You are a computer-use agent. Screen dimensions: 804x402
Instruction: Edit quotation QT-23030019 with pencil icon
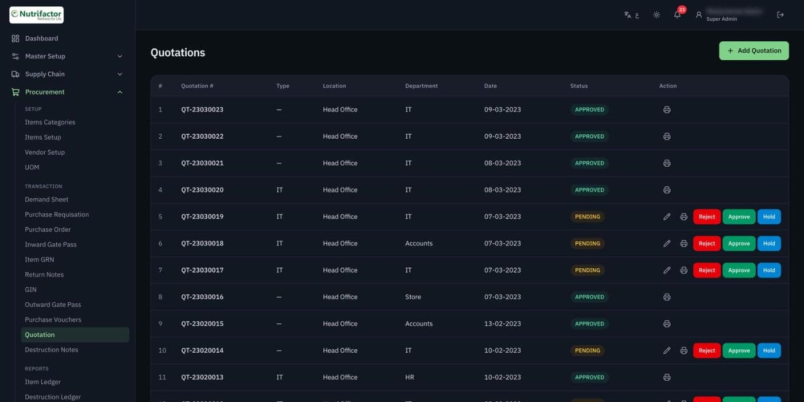(667, 217)
